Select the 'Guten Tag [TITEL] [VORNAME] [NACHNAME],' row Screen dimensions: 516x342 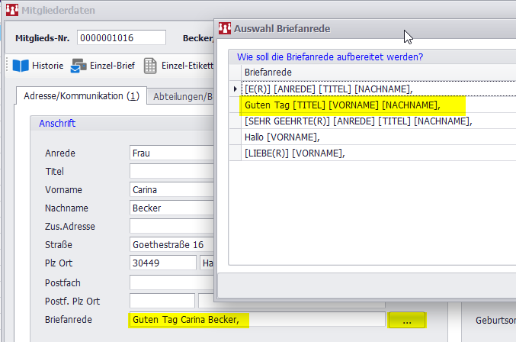tap(341, 105)
